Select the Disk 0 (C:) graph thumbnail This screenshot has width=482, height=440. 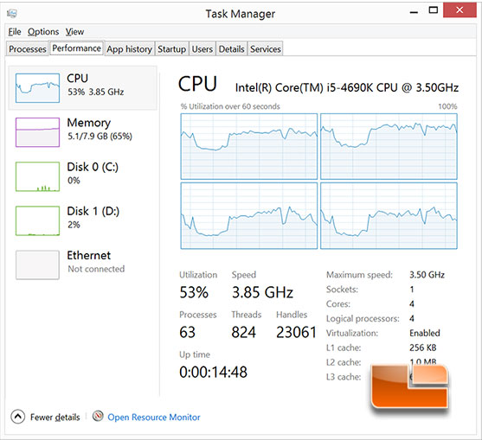click(x=37, y=176)
